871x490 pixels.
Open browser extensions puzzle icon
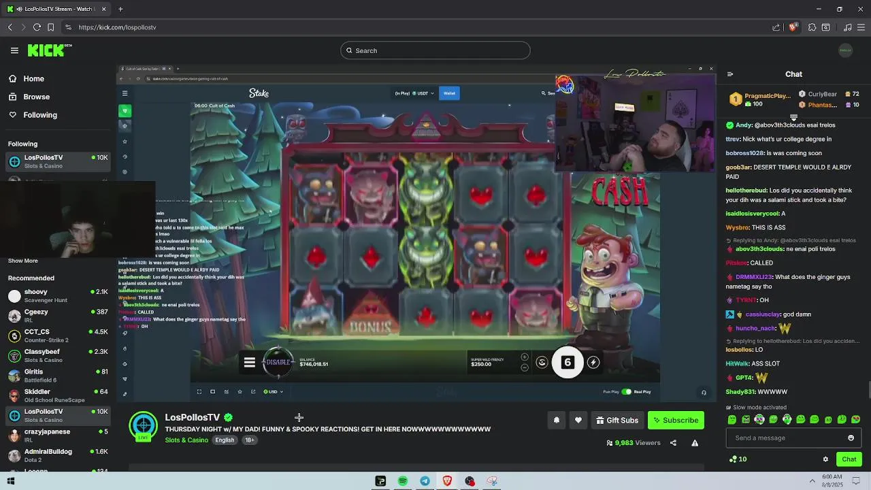coord(812,27)
